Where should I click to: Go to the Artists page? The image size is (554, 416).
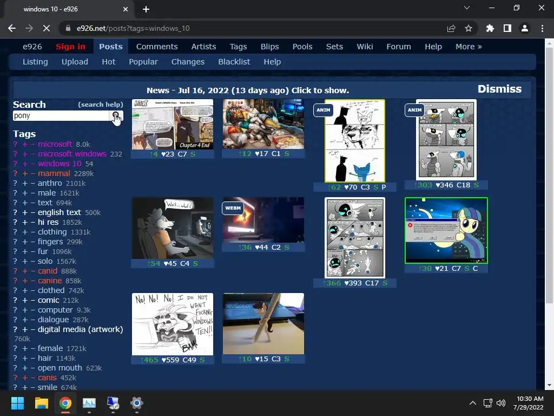(203, 47)
